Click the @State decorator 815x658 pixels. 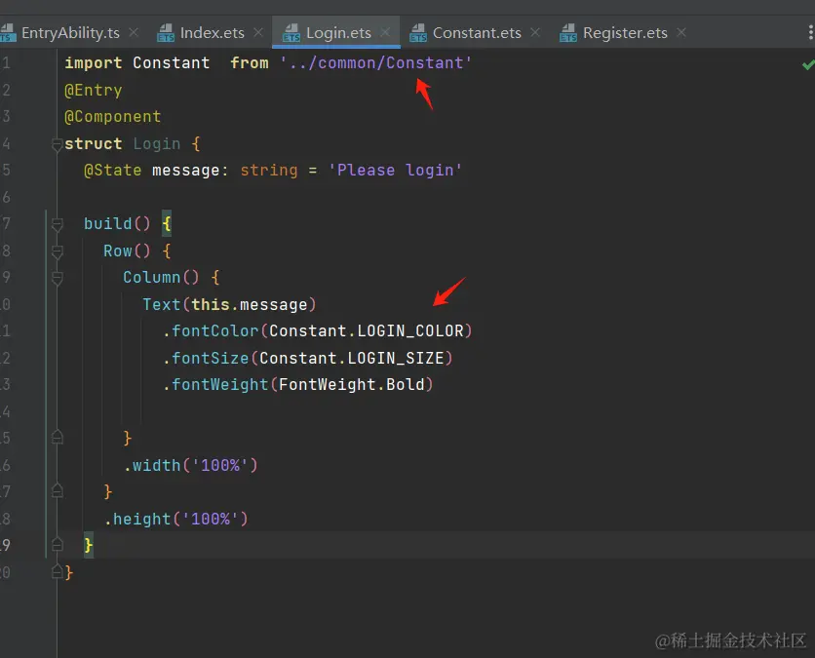(x=113, y=171)
